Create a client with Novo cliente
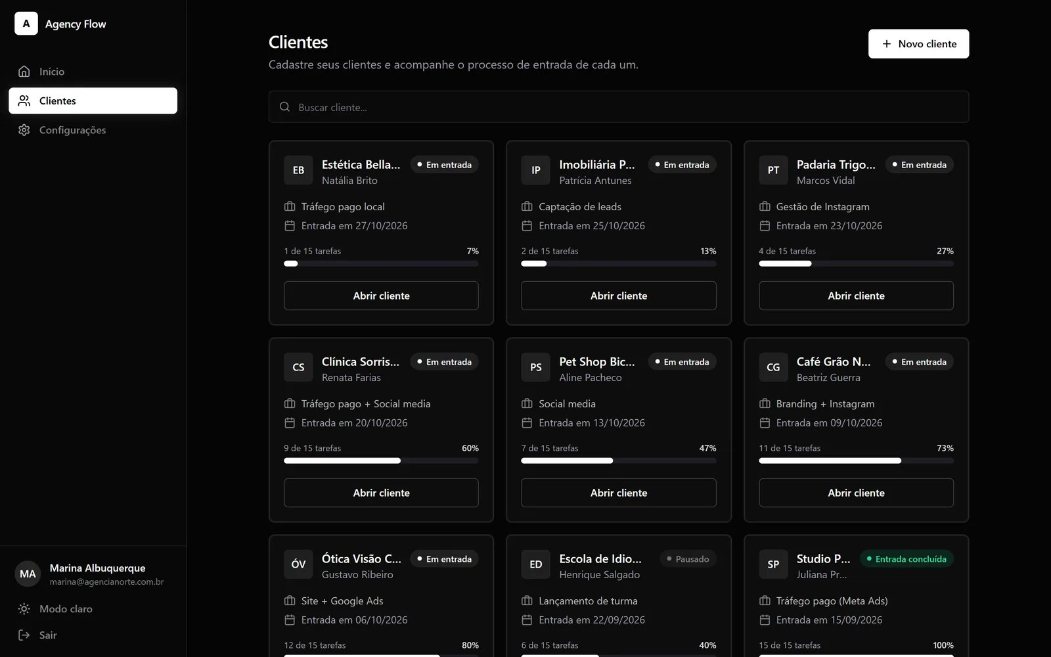This screenshot has height=657, width=1051. [918, 43]
